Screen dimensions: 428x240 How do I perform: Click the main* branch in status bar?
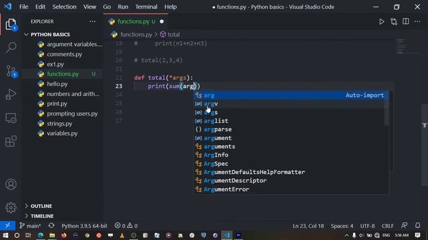pyautogui.click(x=30, y=225)
